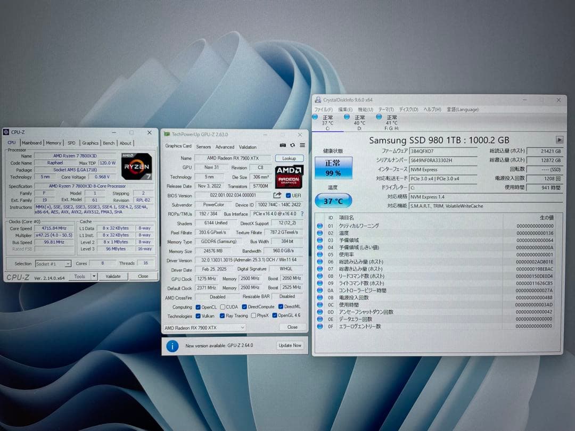This screenshot has width=575, height=431.
Task: Click the C: drive 37°C temperature gauge
Action: [333, 201]
